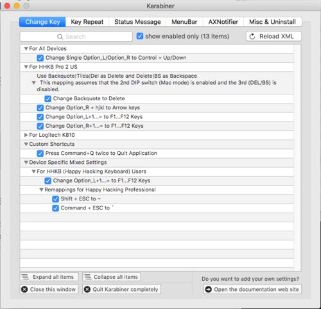321x309 pixels.
Task: Uncheck Command + ESC to backquote
Action: coord(55,208)
